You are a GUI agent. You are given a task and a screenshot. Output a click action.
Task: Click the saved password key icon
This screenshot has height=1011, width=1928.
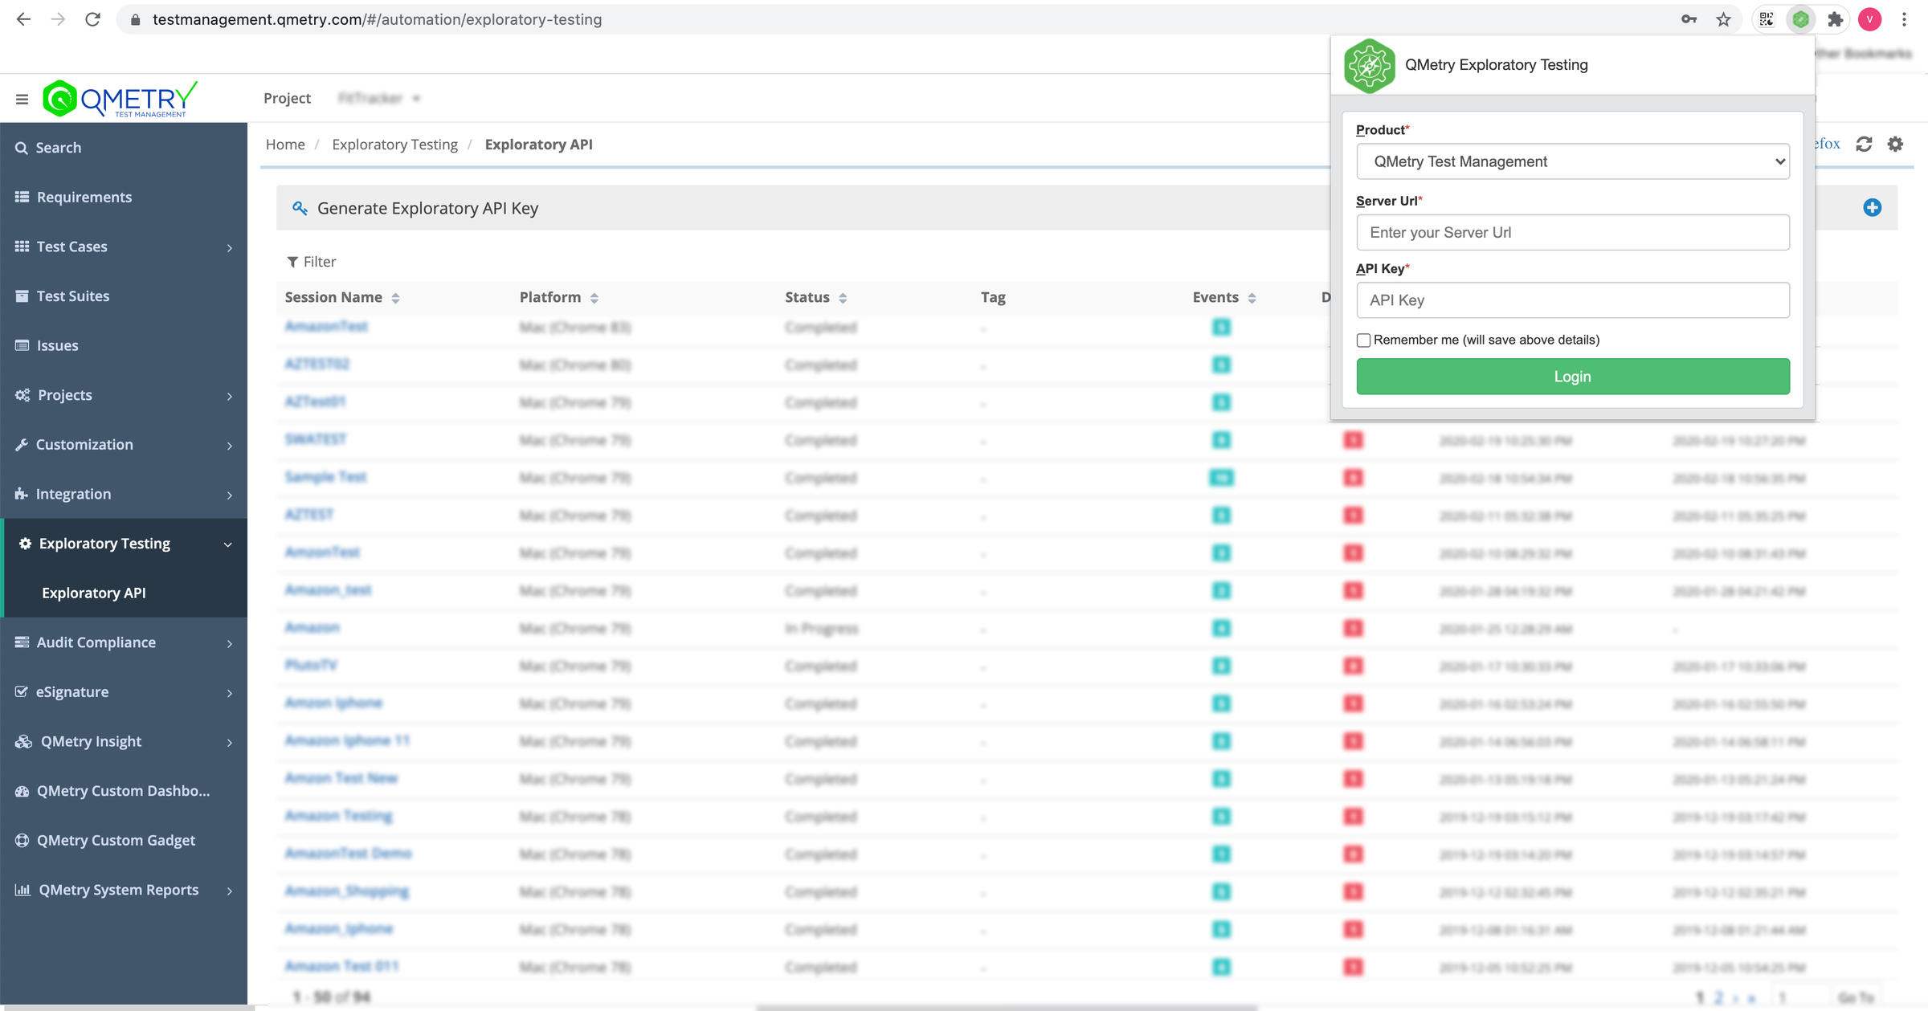(x=1689, y=19)
